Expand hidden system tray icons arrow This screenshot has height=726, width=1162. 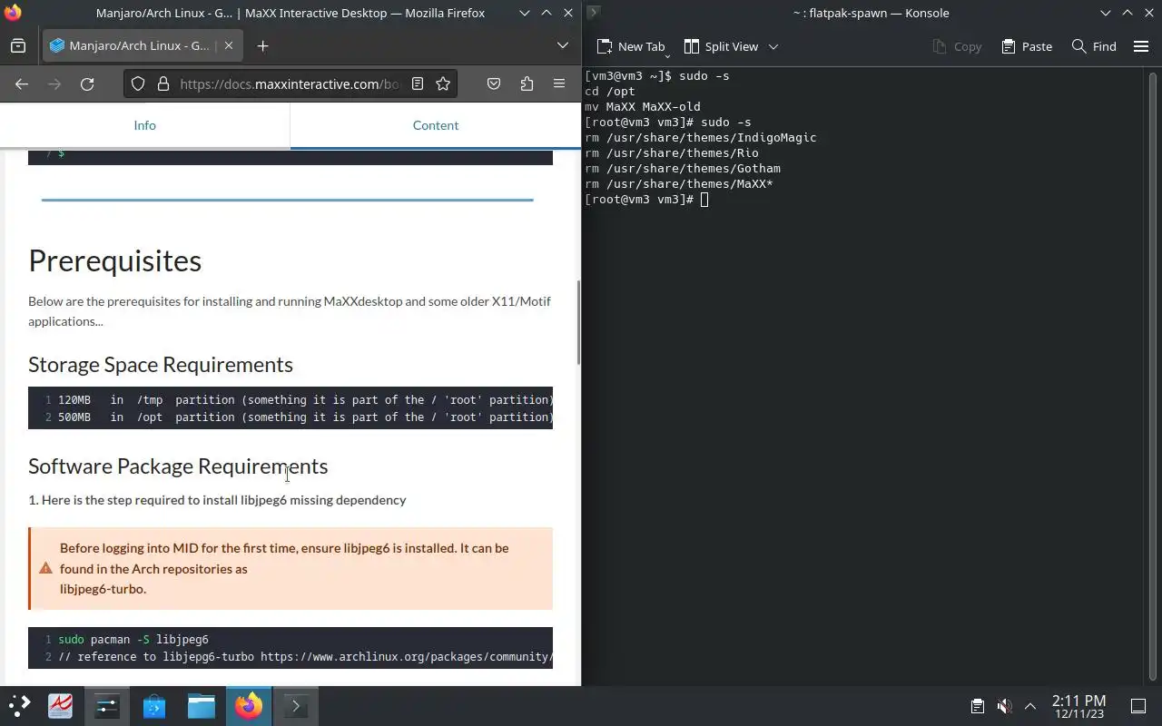tap(1030, 706)
